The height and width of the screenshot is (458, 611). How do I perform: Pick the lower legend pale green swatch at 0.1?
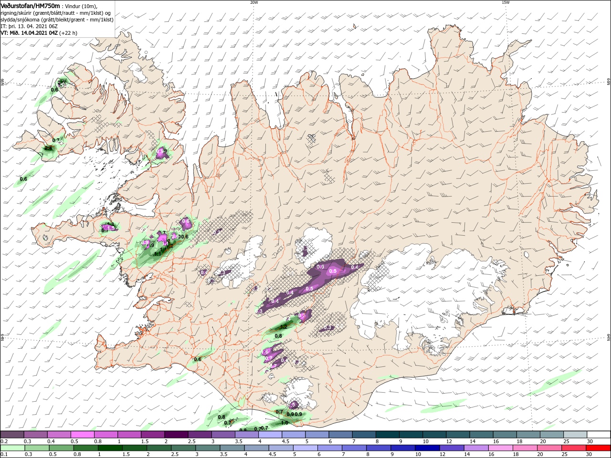(x=12, y=448)
